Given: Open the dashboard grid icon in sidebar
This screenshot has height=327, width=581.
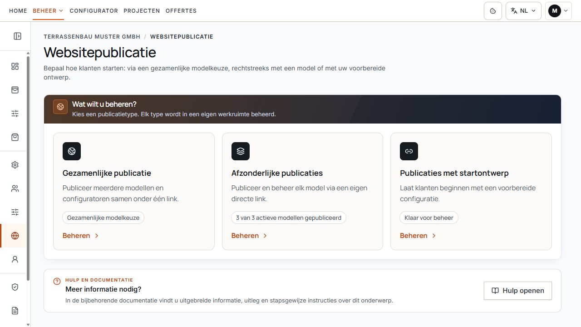Looking at the screenshot, I should click(x=15, y=67).
